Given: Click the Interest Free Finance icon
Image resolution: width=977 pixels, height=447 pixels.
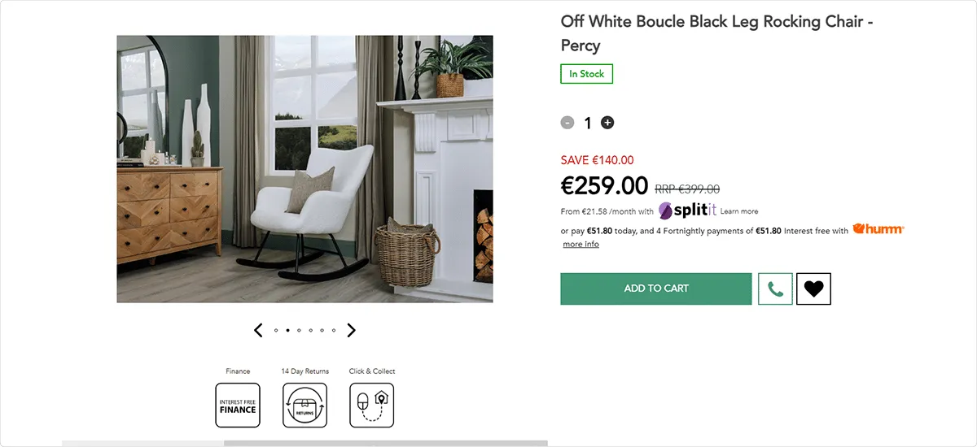Looking at the screenshot, I should click(x=238, y=405).
